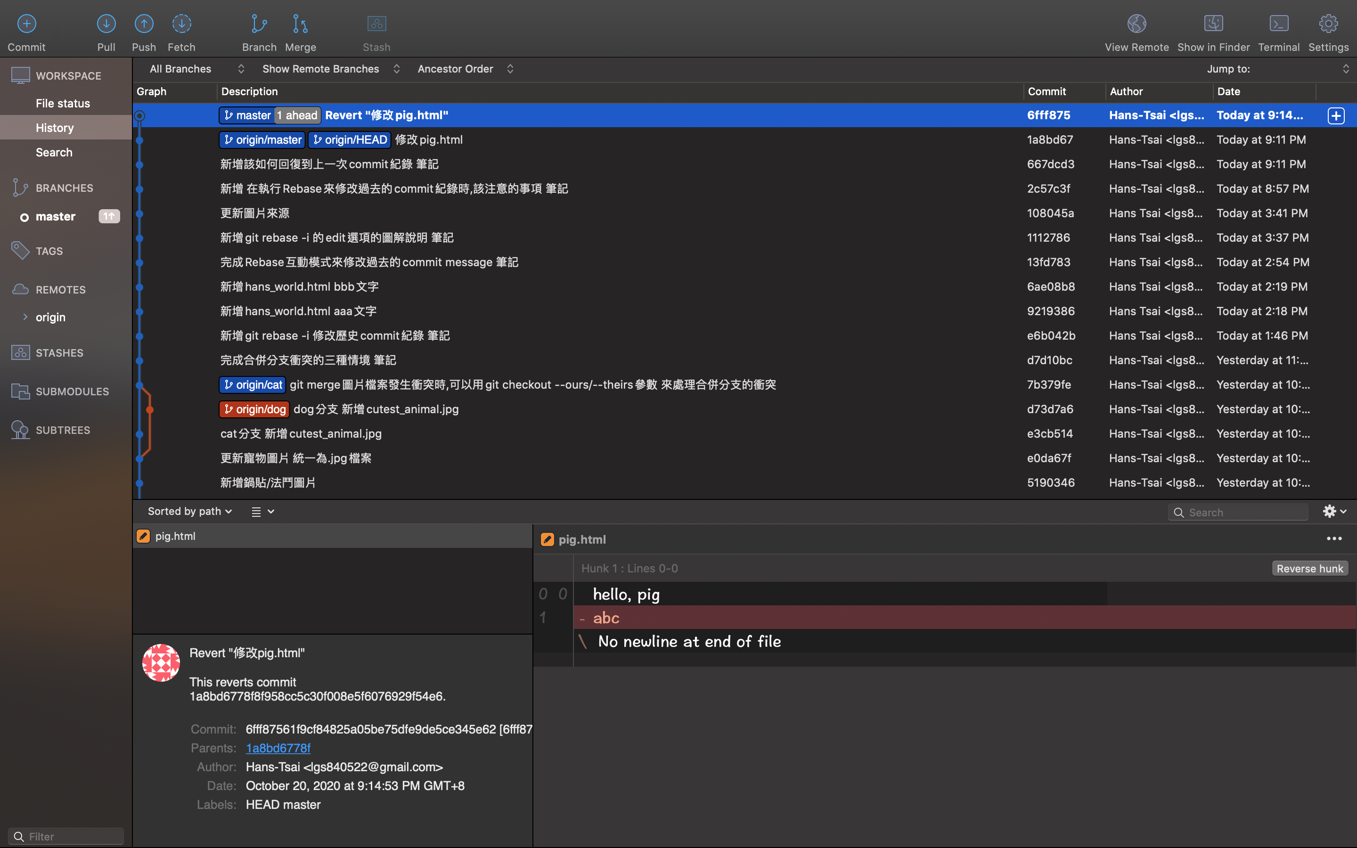Focus the sidebar Filter field

pos(66,836)
